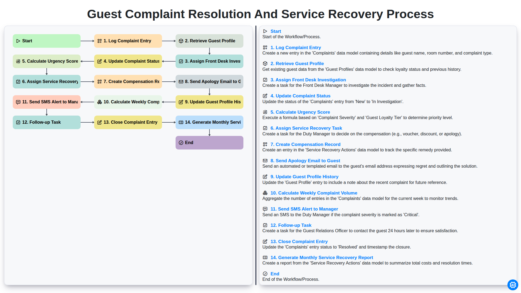Image resolution: width=521 pixels, height=293 pixels.
Task: Click the cube icon in Retrieve Guest Profile node
Action: [x=181, y=41]
